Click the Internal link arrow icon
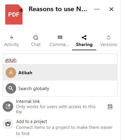 coord(8,106)
